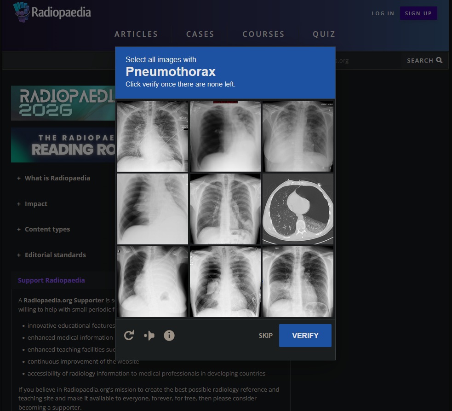
Task: Select center chest X-ray tile
Action: click(225, 209)
